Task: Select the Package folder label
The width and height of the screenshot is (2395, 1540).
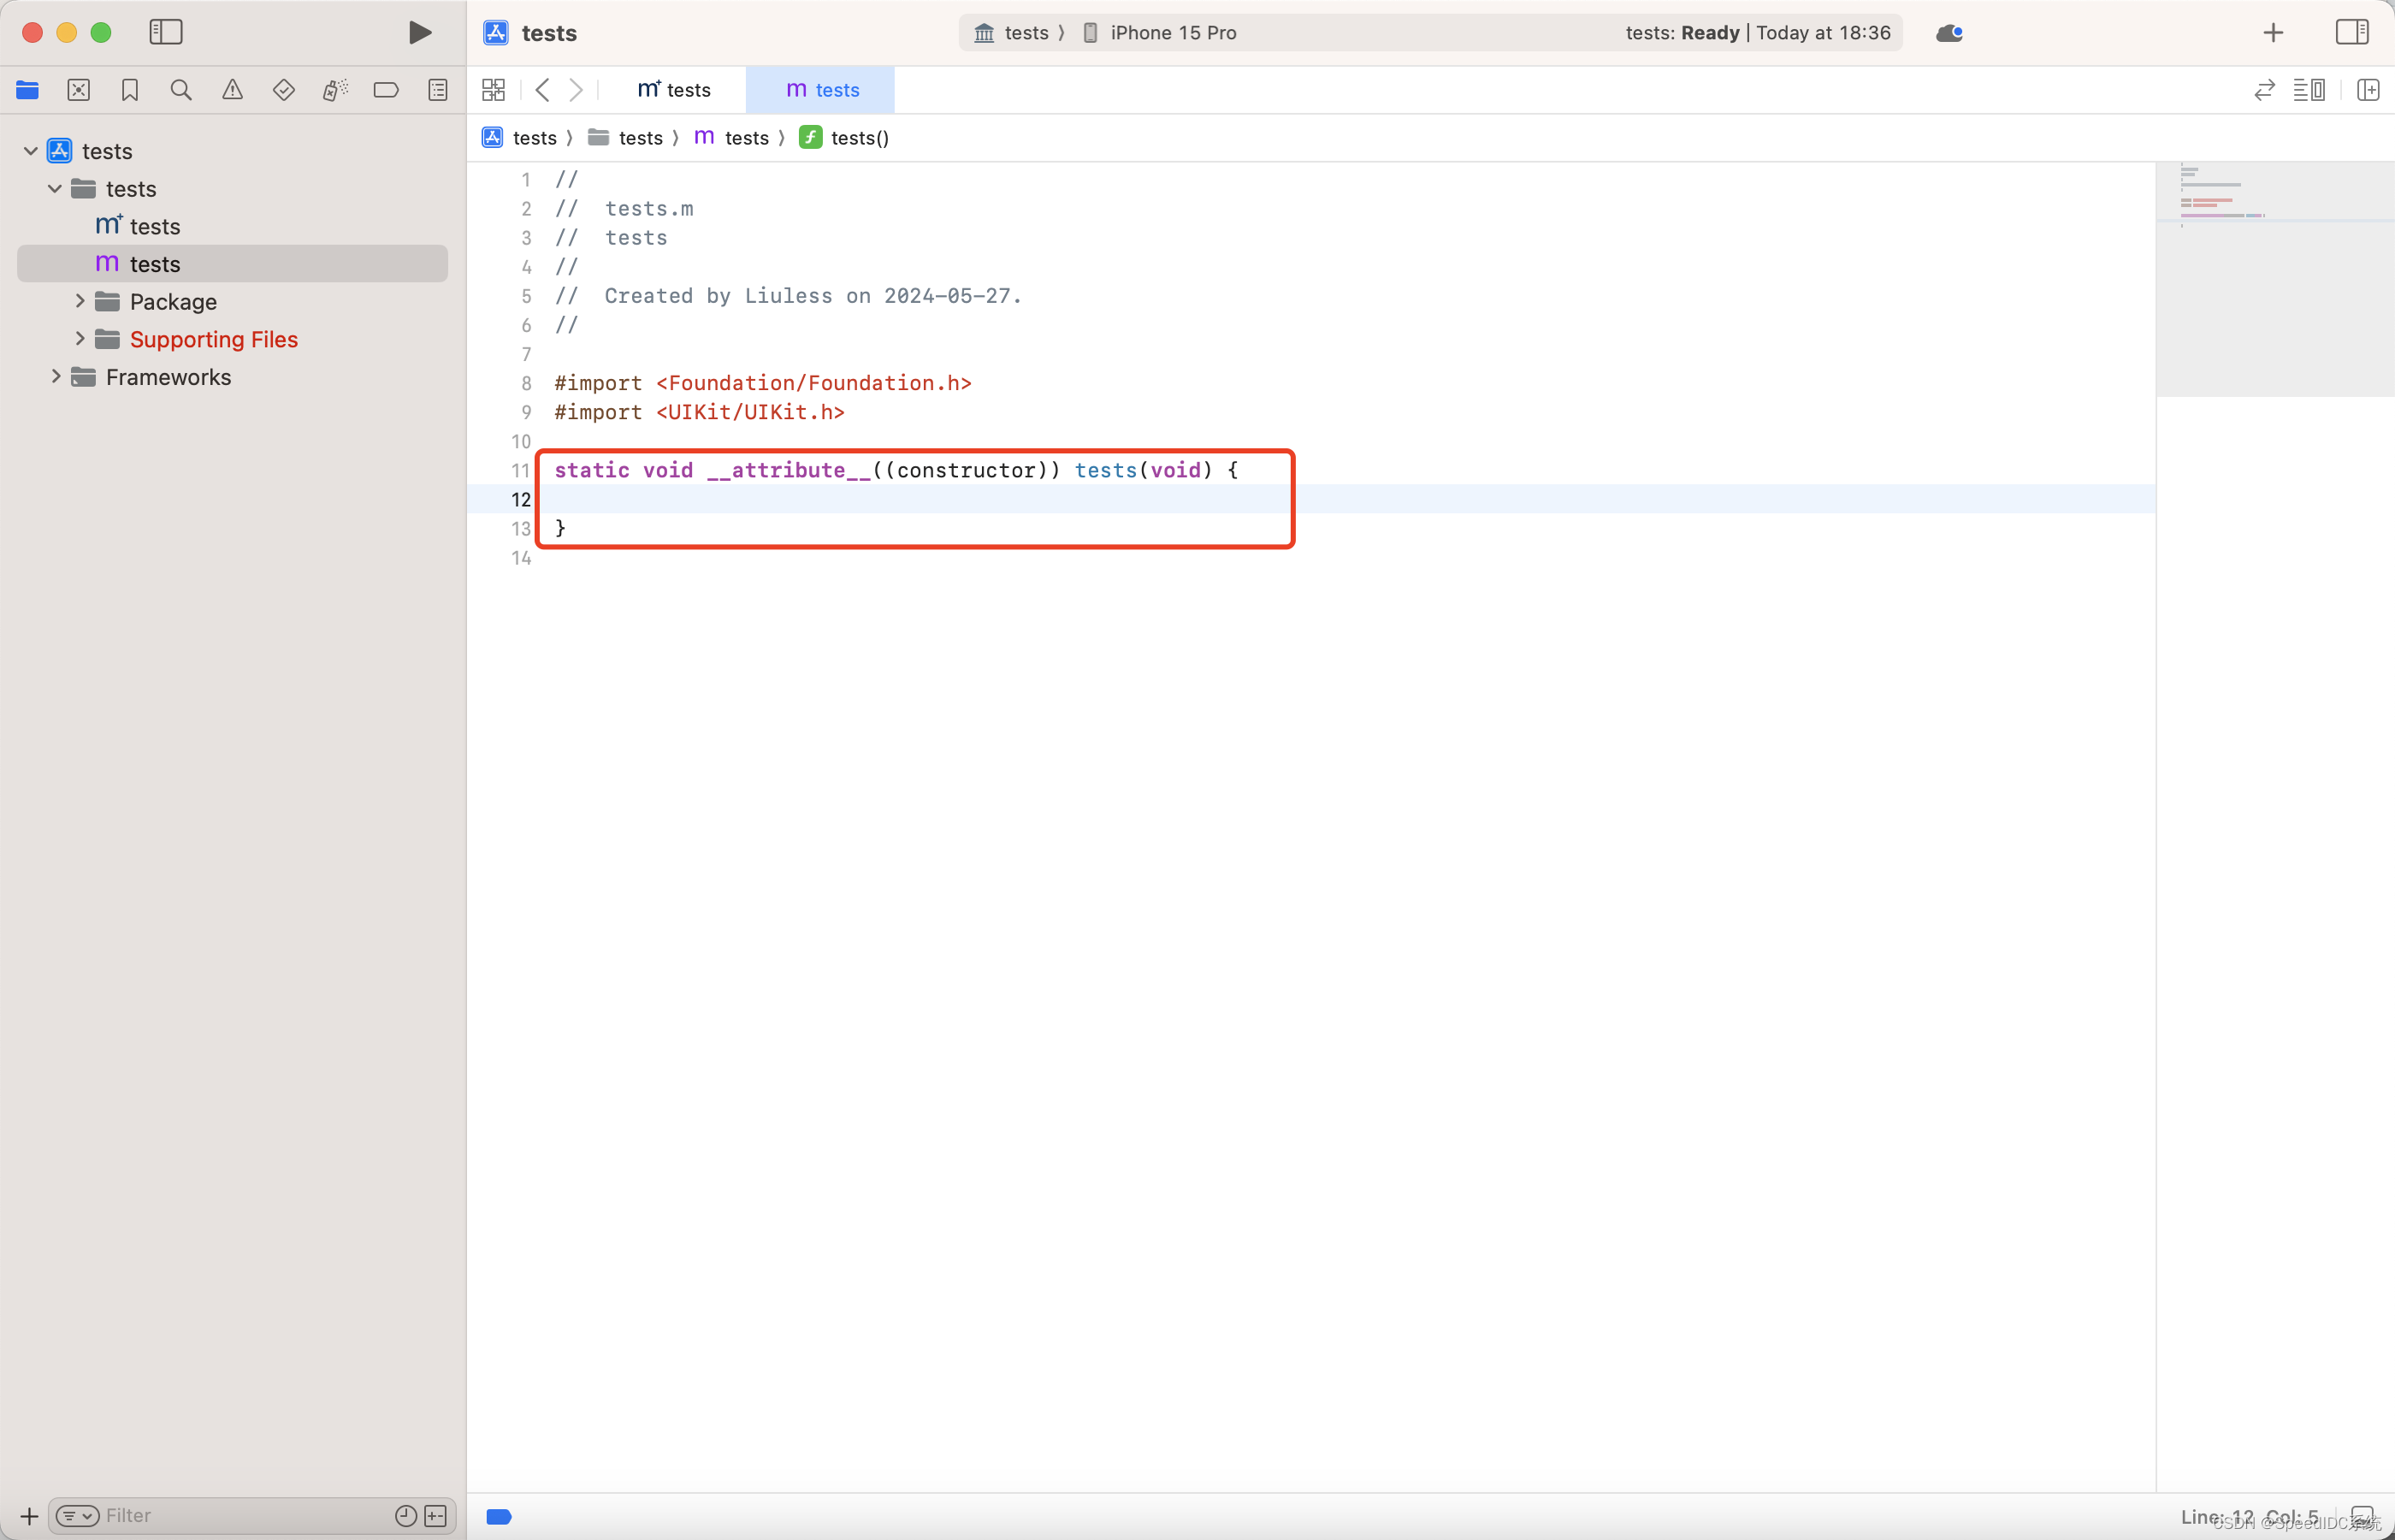Action: pos(173,302)
